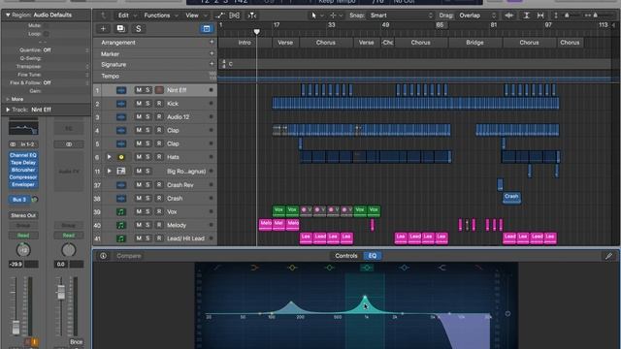Screen dimensions: 621x349
Task: Click the Big Ro...agnus folder track icon
Action: click(121, 171)
